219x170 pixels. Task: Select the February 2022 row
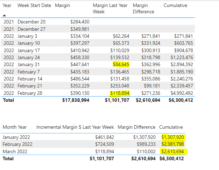point(93,144)
